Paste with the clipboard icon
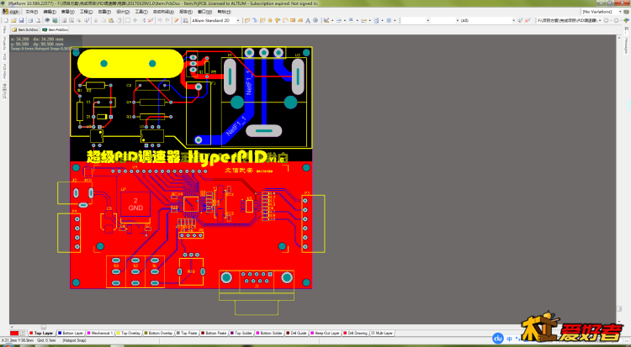 [111, 20]
